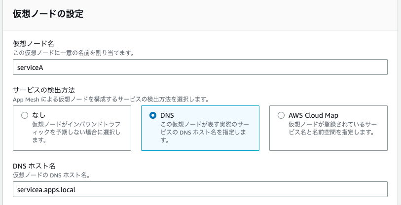Click the なし option title text
This screenshot has height=205, width=401.
point(39,115)
